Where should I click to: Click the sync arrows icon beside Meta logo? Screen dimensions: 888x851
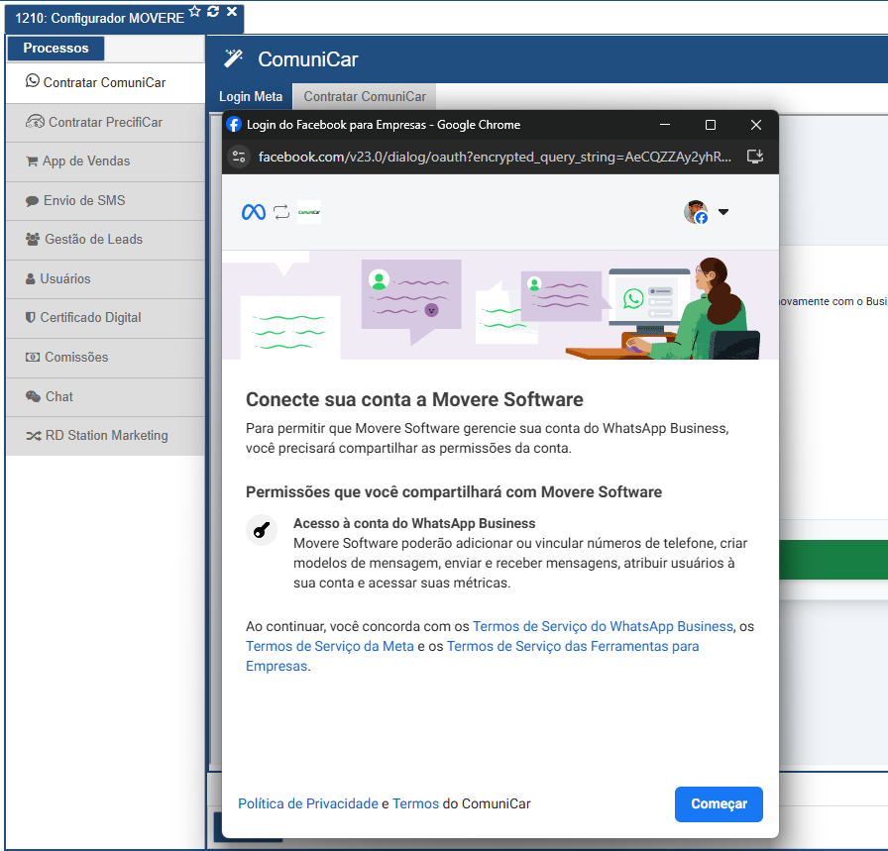281,212
